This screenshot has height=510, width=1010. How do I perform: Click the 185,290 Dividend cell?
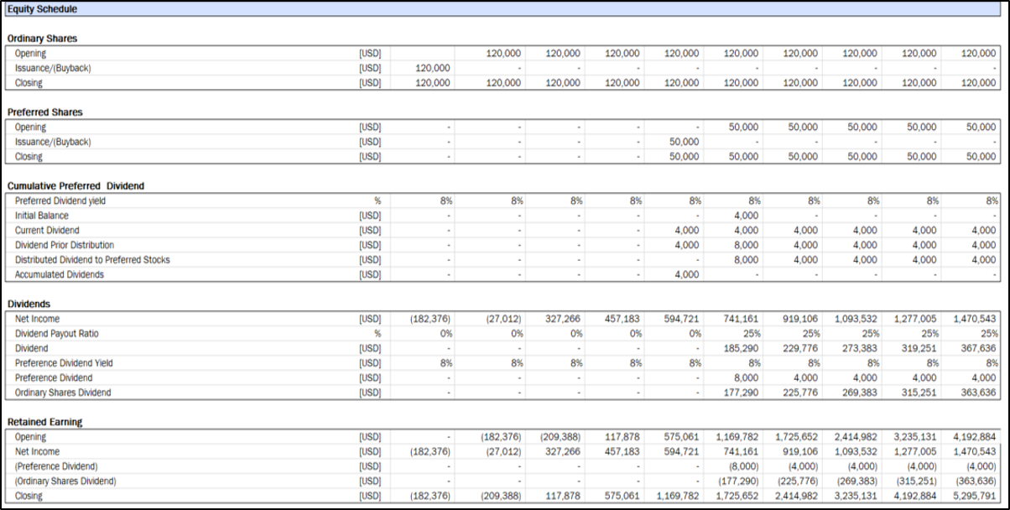click(741, 348)
